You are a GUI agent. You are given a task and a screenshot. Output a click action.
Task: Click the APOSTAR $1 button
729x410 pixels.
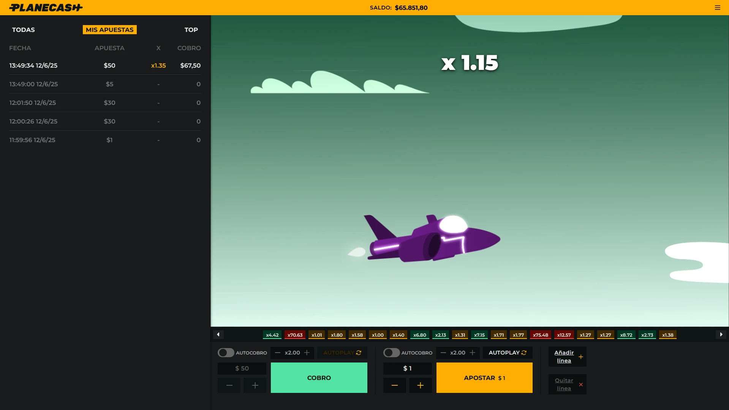pyautogui.click(x=484, y=378)
